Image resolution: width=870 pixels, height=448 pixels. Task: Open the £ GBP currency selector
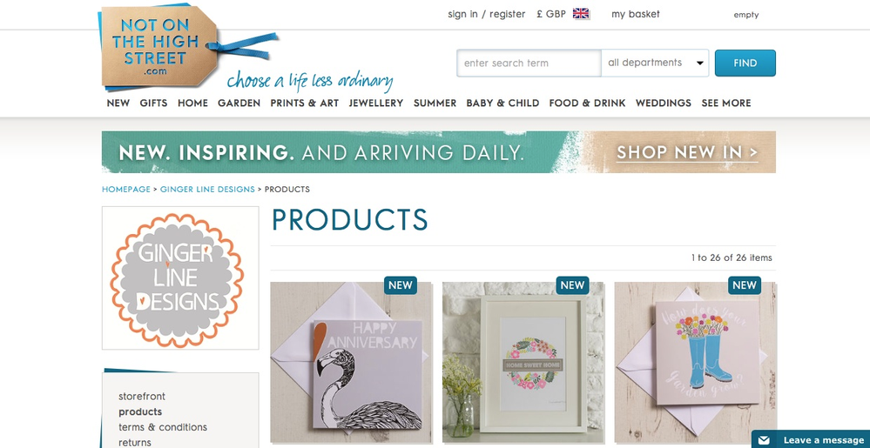coord(551,15)
